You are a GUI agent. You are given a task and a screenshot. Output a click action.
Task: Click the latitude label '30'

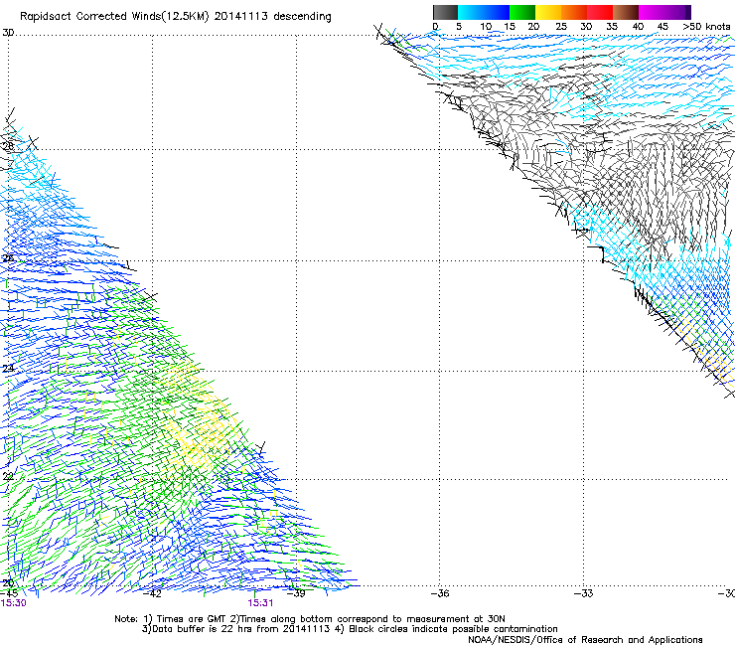[8, 33]
